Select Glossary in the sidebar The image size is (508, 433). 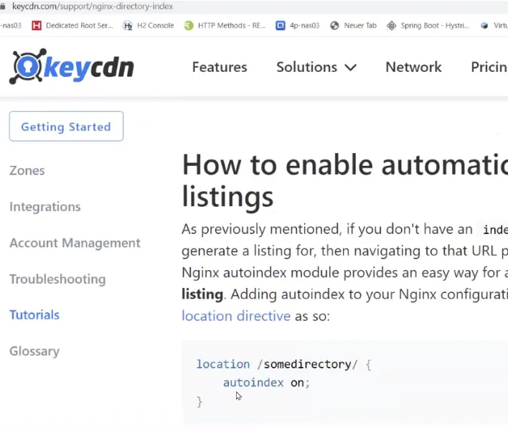pos(34,351)
